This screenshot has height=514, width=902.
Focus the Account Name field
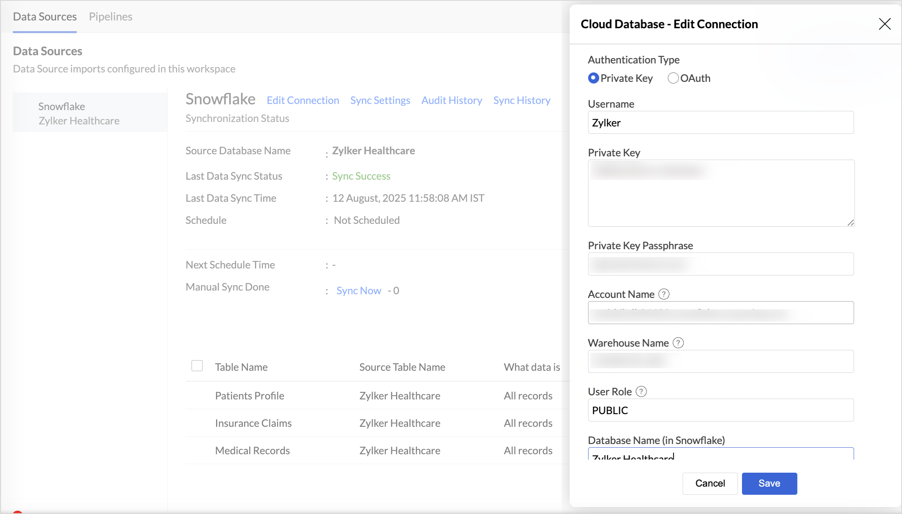click(x=721, y=313)
